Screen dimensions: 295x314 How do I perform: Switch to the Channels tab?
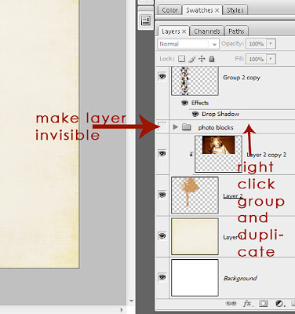[206, 31]
